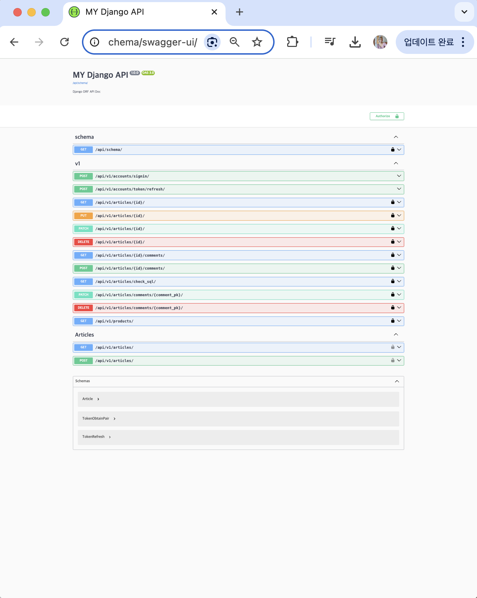Collapse the schema section
Image resolution: width=477 pixels, height=598 pixels.
pos(396,137)
